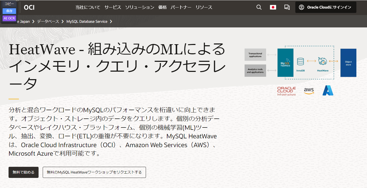Viewport: 367px width, 188px height.
Task: Click 無料で始める button
Action: (x=24, y=172)
